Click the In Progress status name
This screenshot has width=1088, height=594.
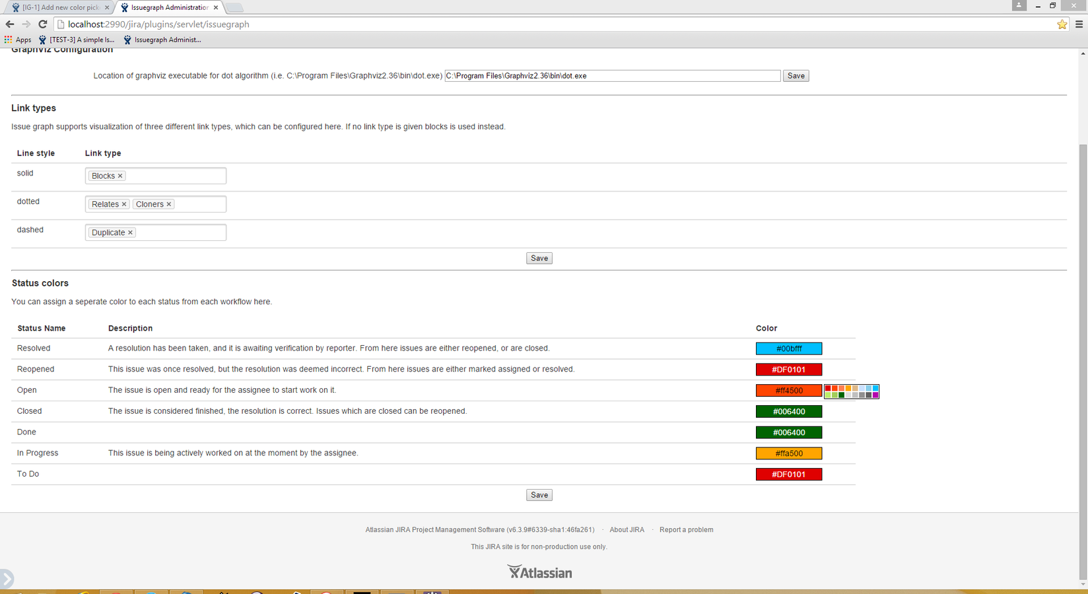[38, 453]
